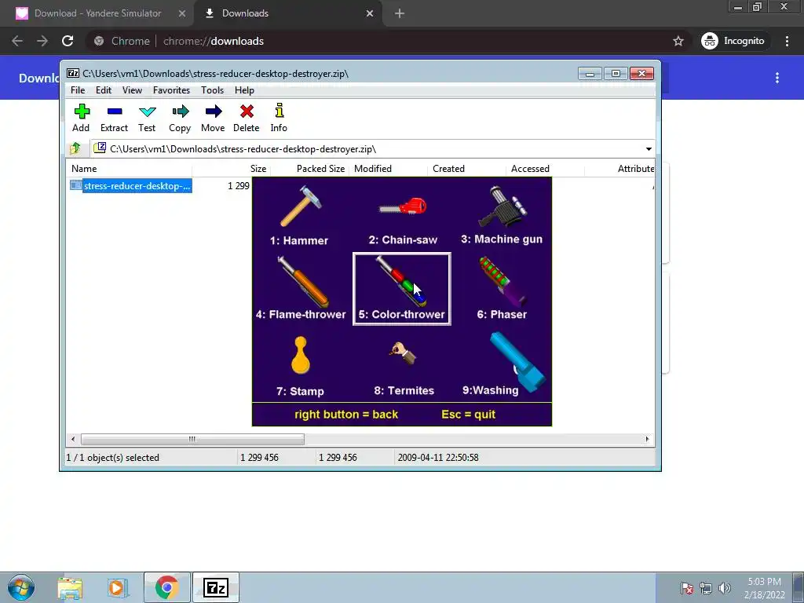Close the Downloads browser tab
This screenshot has width=804, height=603.
(370, 13)
